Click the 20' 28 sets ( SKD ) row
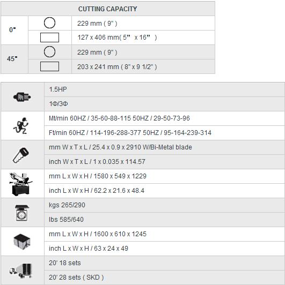 (164, 277)
